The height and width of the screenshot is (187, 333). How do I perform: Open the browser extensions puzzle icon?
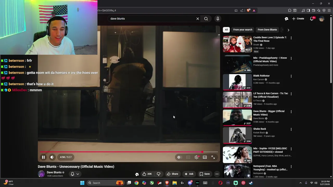tap(290, 10)
